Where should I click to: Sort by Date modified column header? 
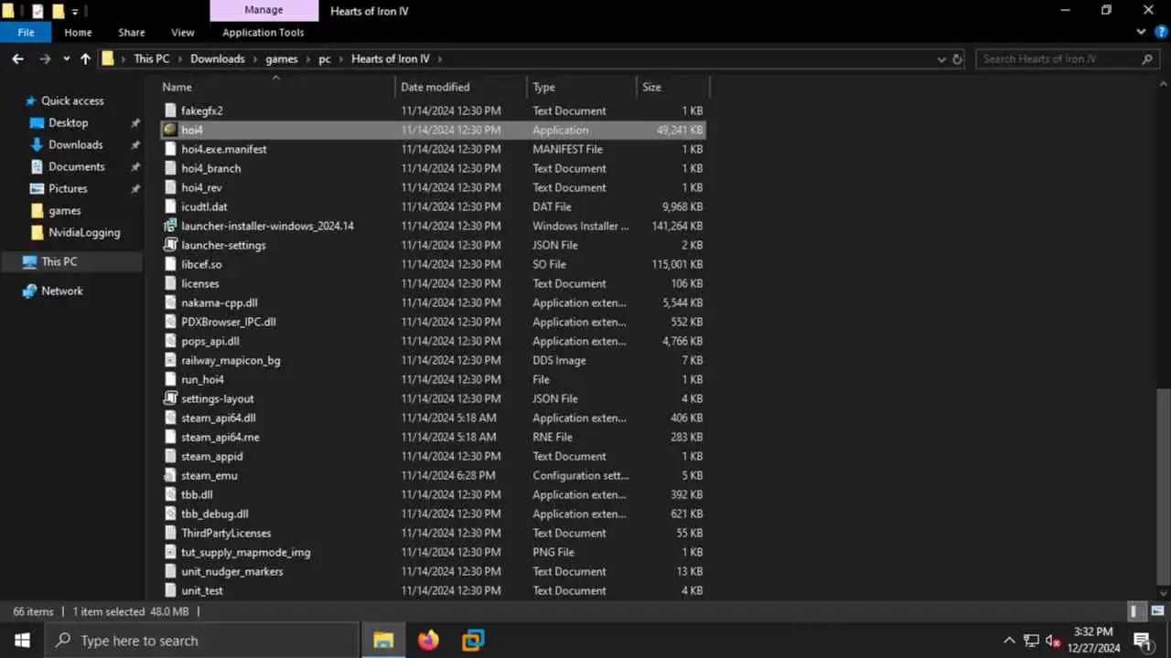tap(461, 87)
